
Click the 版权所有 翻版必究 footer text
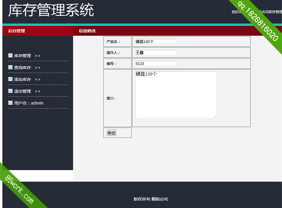pyautogui.click(x=151, y=199)
